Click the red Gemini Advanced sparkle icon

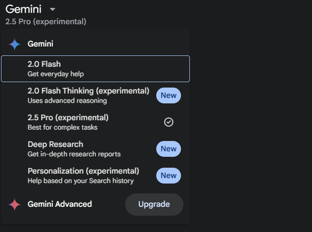[14, 204]
